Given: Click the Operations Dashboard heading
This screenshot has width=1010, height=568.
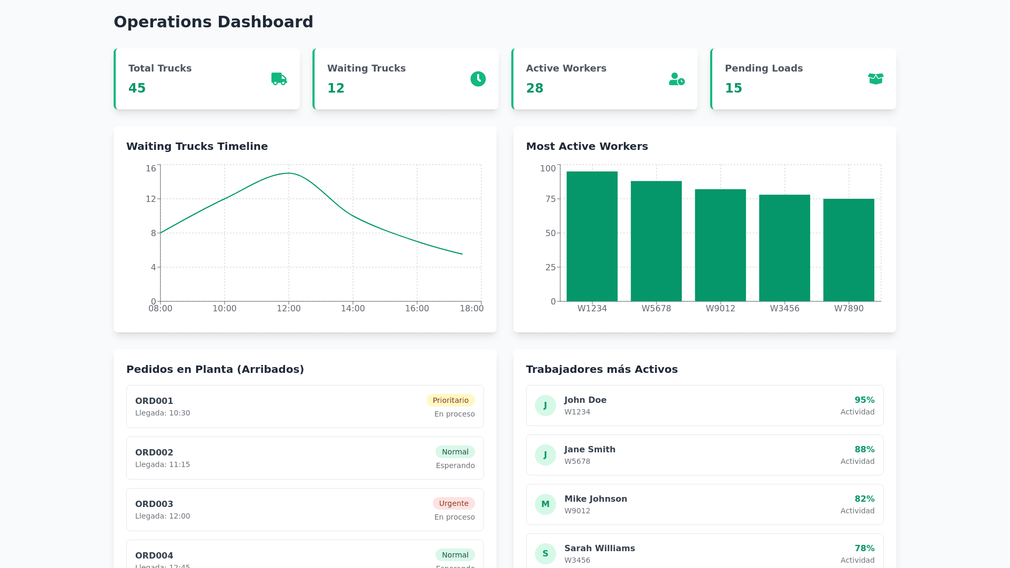Looking at the screenshot, I should 213,22.
